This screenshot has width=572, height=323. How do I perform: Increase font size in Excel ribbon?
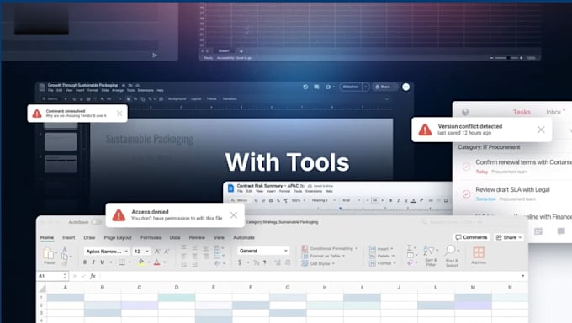(x=157, y=252)
